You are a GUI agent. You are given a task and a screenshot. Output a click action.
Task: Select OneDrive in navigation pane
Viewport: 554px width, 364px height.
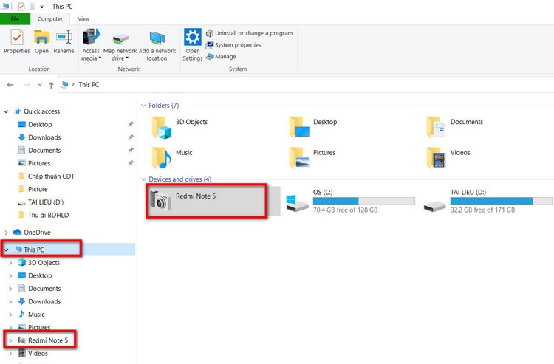coord(37,233)
